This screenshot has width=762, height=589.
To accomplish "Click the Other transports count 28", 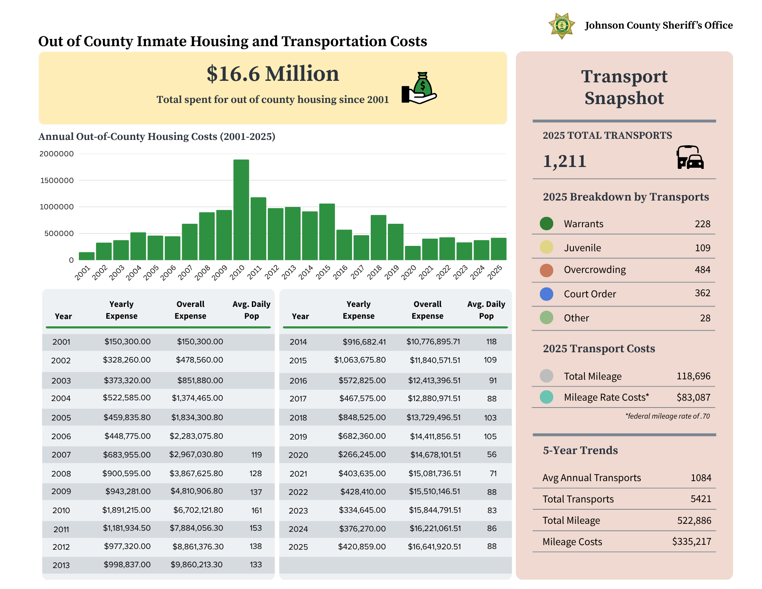I will click(705, 318).
